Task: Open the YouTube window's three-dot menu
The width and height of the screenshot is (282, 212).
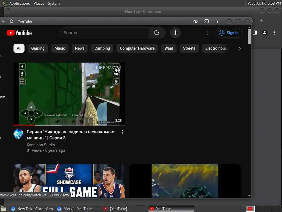Action: (218, 21)
